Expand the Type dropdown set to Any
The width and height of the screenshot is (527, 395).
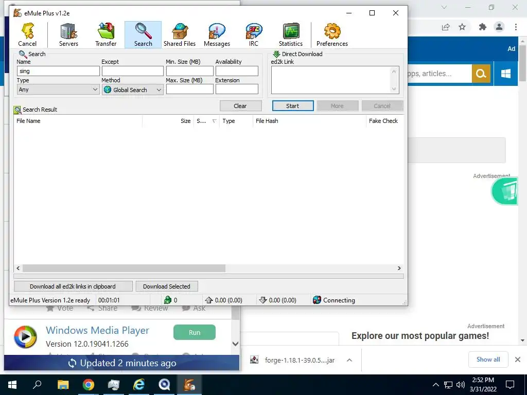tap(58, 89)
